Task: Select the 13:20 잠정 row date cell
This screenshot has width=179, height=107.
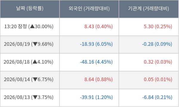Action: click(x=30, y=27)
